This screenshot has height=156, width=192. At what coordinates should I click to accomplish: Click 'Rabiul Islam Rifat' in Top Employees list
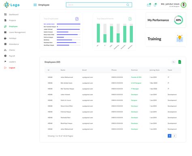(x=49, y=34)
